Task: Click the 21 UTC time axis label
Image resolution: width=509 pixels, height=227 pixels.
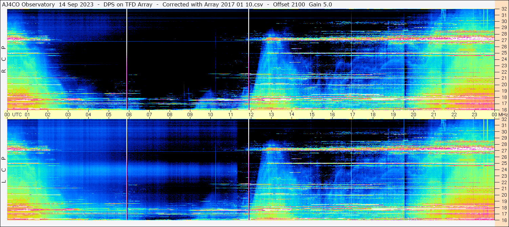Action: [434, 115]
